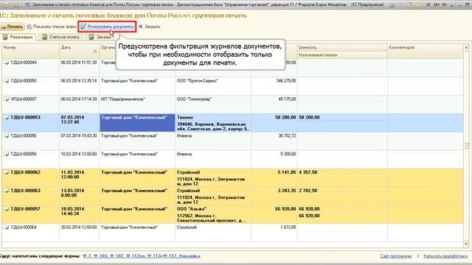Image resolution: width=472 pixels, height=265 pixels.
Task: Click amount 1 672,65
Action: (x=288, y=227)
